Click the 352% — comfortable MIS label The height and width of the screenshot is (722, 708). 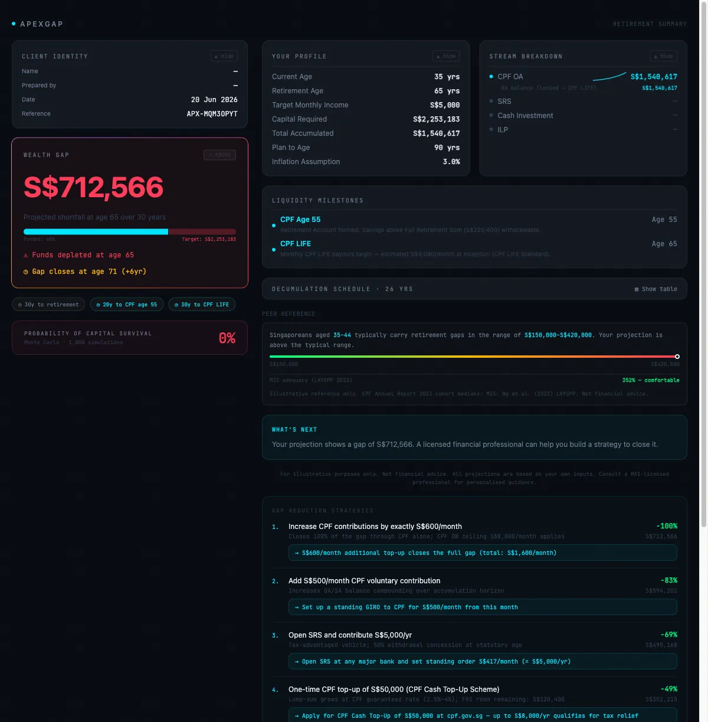click(x=651, y=380)
